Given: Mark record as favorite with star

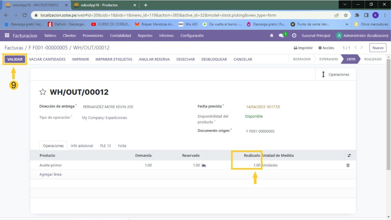Looking at the screenshot, I should tap(43, 92).
